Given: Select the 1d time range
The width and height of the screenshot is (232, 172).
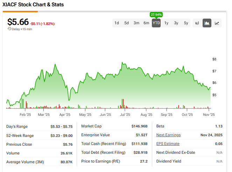Looking at the screenshot, I should click(x=117, y=23).
